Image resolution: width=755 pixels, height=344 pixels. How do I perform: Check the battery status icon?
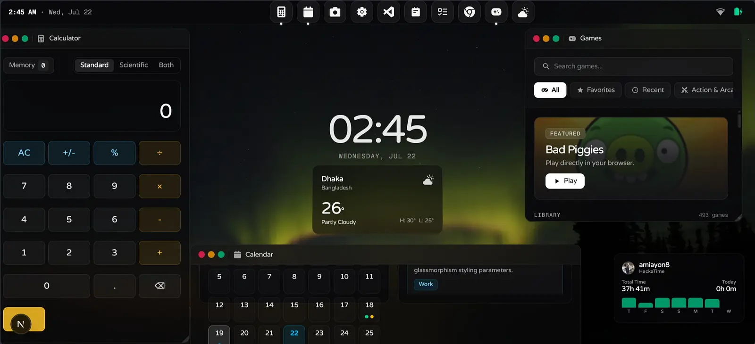tap(738, 12)
